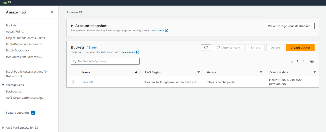The image size is (326, 132).
Task: Select the vsr3000 bucket radio button
Action: coord(72,82)
